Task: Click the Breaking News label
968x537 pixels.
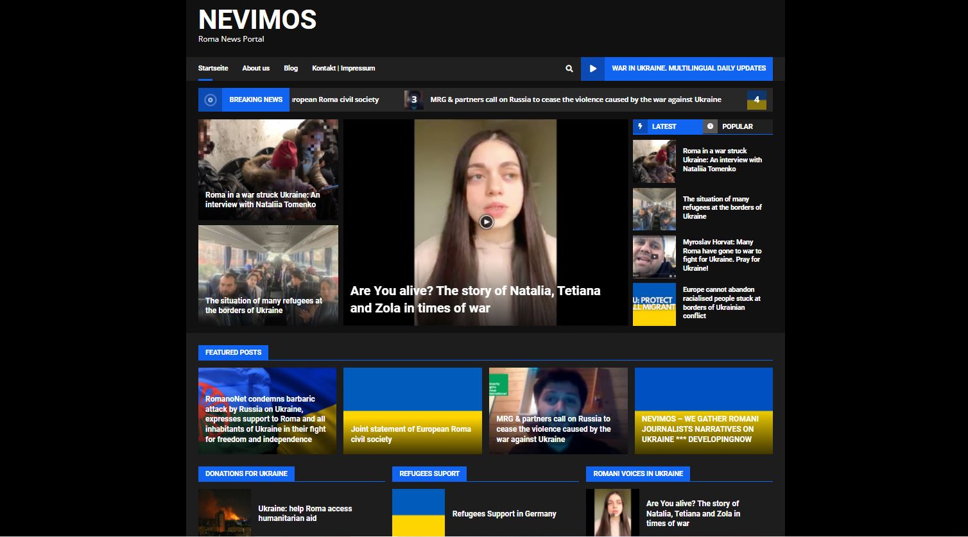Action: (x=255, y=99)
